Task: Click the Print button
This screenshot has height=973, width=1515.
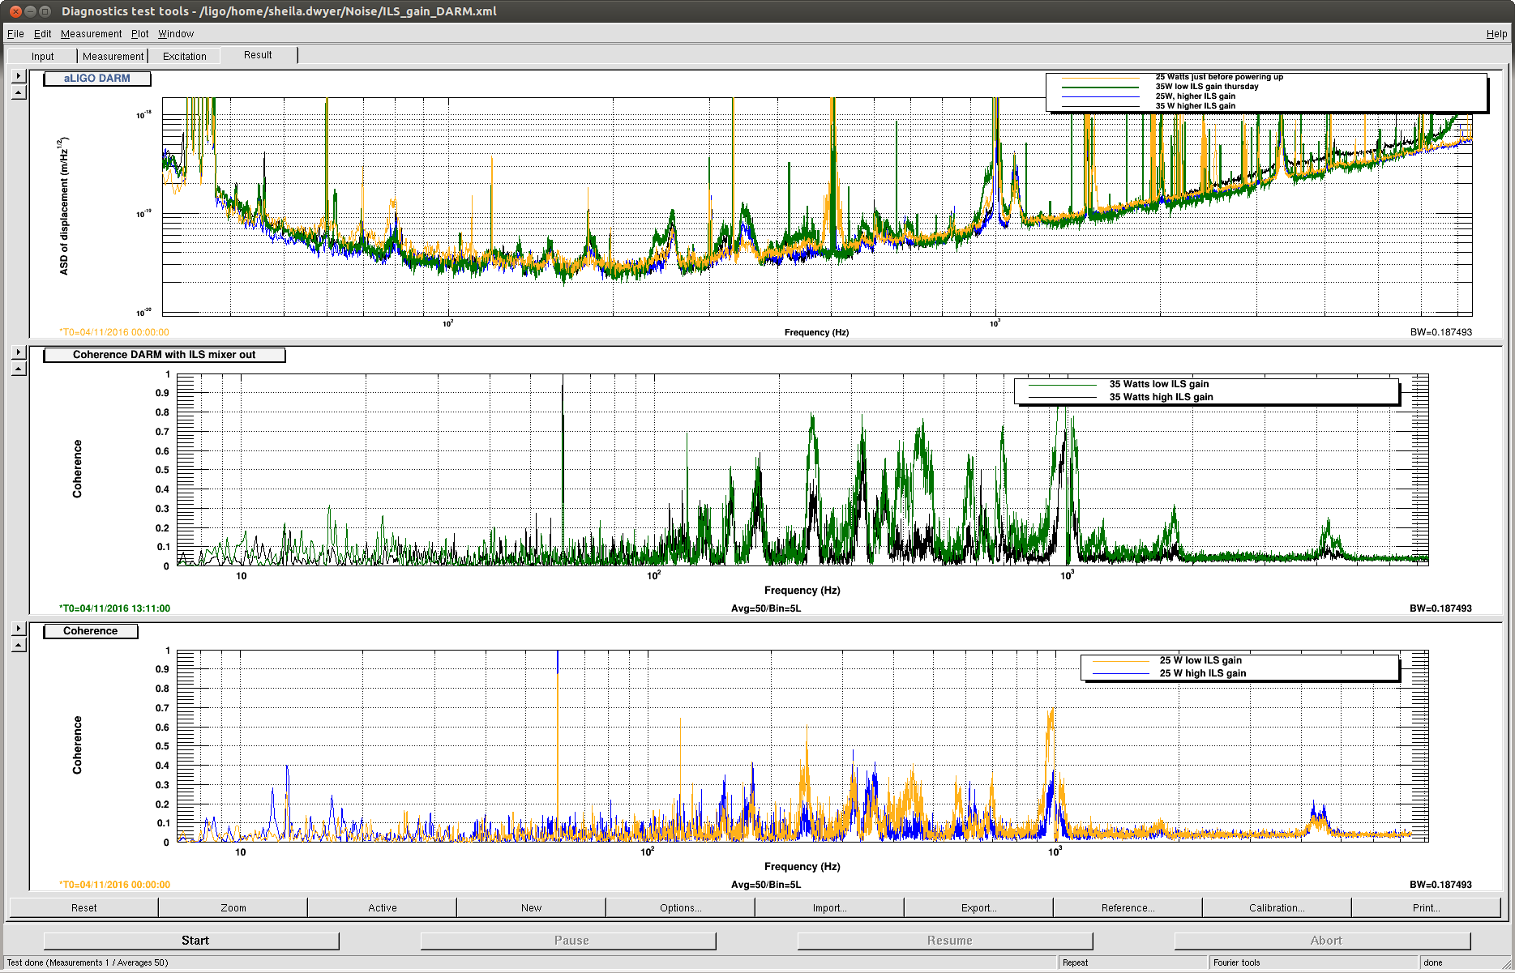Action: click(x=1427, y=907)
